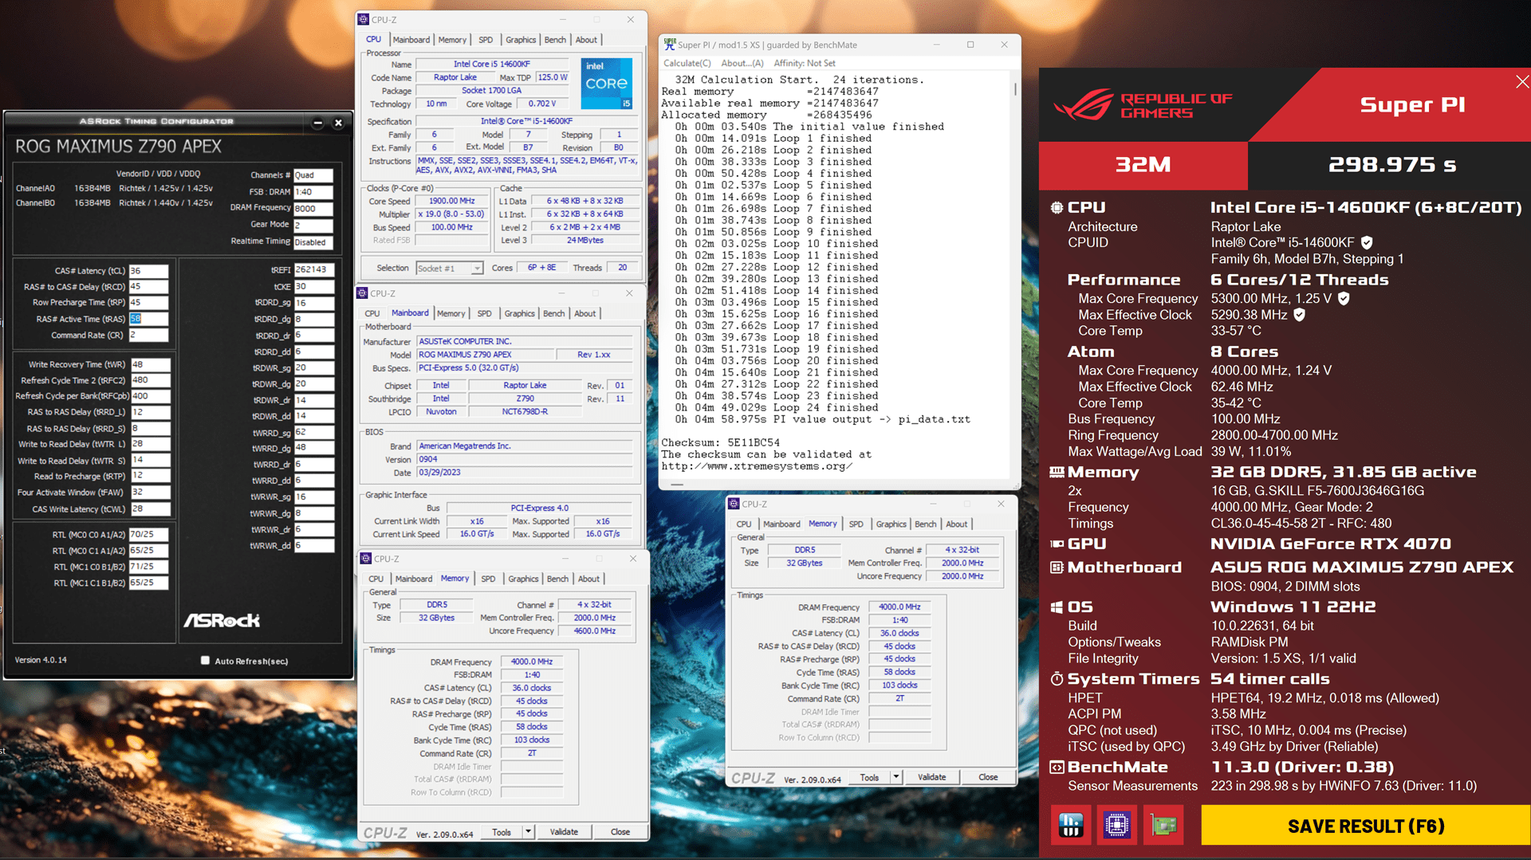Click the verified shield next to CPUID i5-14600KF
The image size is (1531, 860).
coord(1367,242)
